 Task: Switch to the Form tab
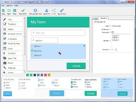[x=96, y=19]
